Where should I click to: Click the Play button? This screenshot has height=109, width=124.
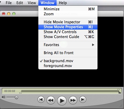point(62,101)
